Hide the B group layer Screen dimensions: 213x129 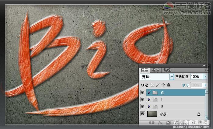[142, 106]
